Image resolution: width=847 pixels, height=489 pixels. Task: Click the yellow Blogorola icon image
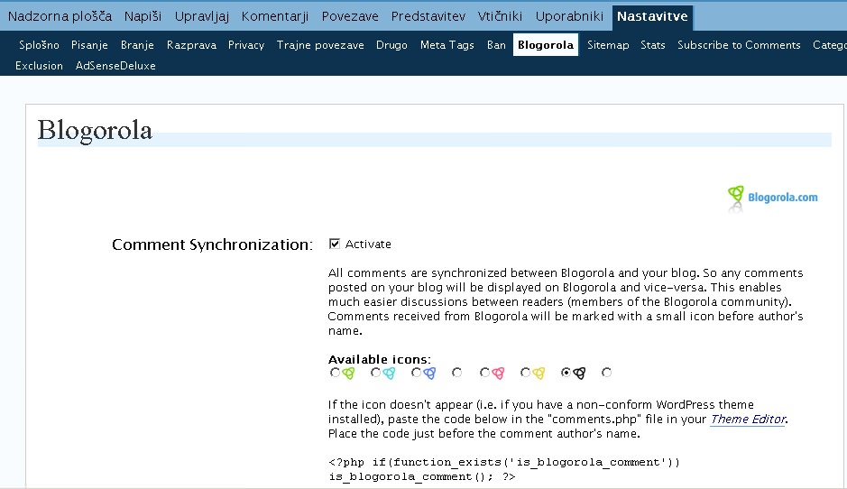(x=539, y=373)
